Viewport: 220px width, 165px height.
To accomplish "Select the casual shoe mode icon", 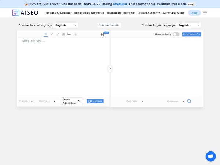I will 69,34.
